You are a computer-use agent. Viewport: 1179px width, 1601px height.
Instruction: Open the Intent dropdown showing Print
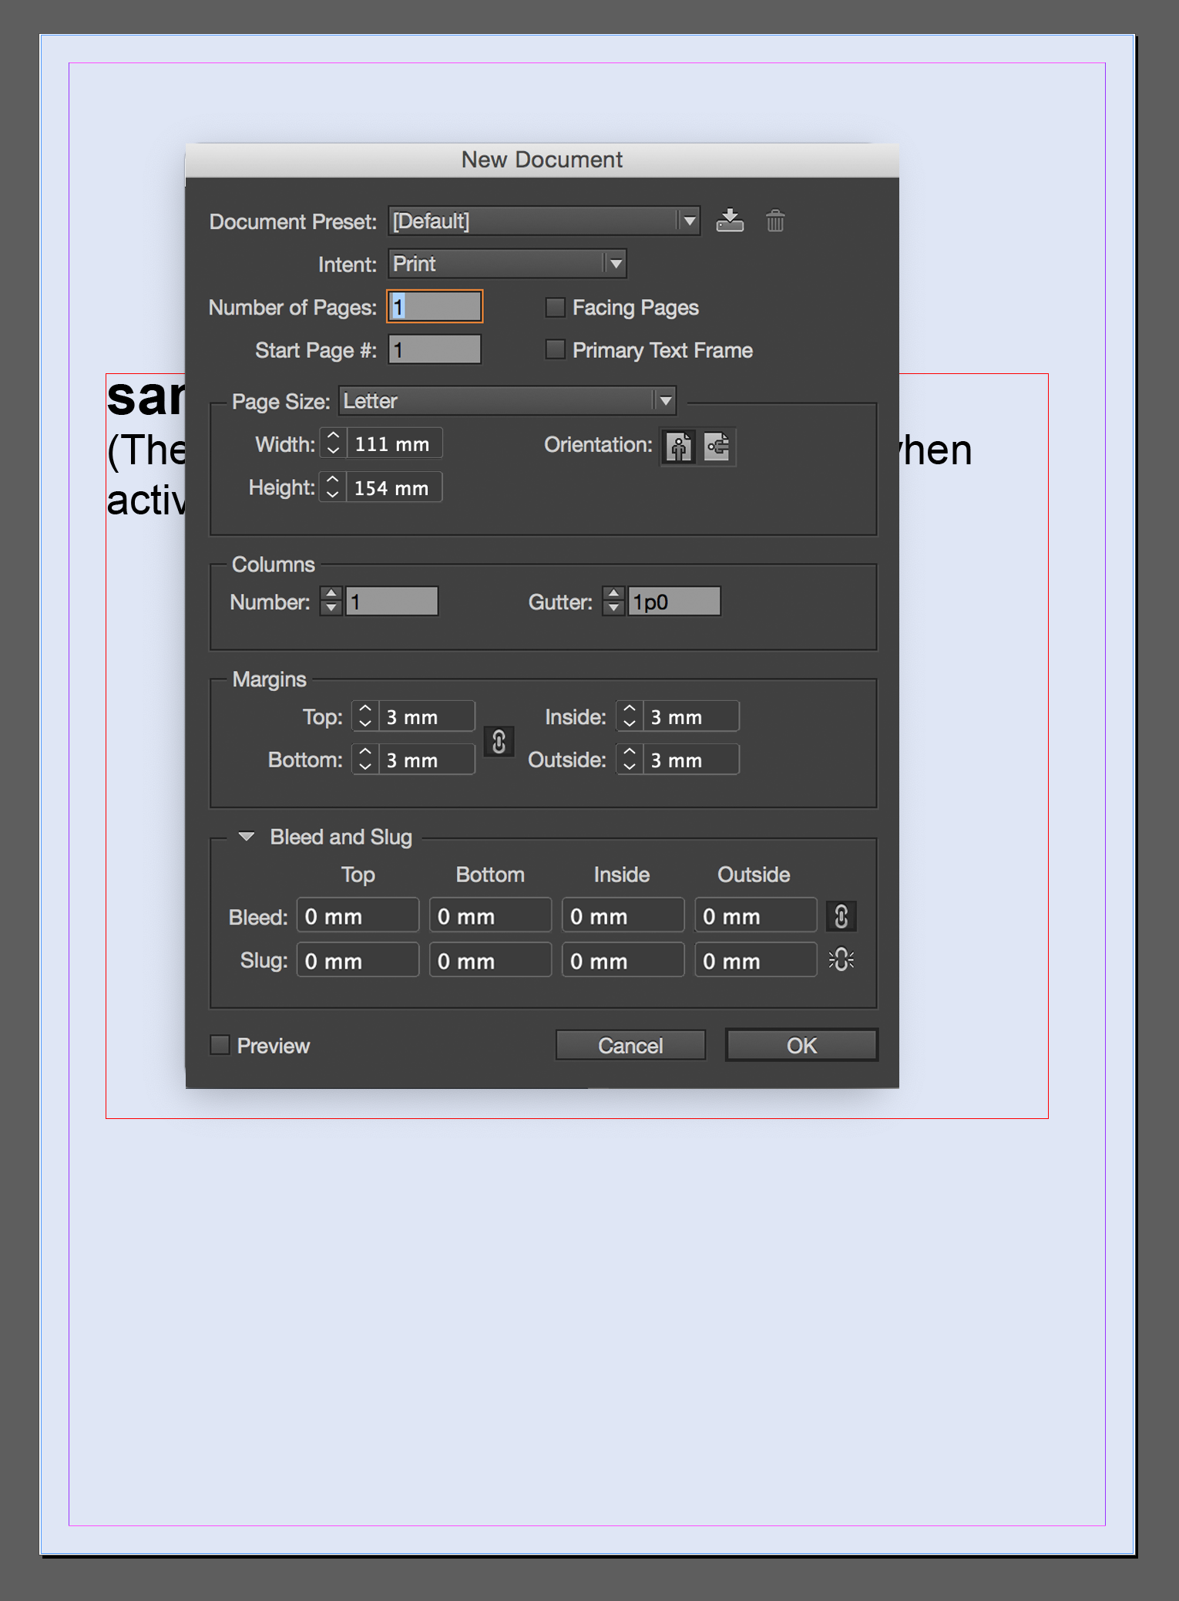pyautogui.click(x=507, y=264)
